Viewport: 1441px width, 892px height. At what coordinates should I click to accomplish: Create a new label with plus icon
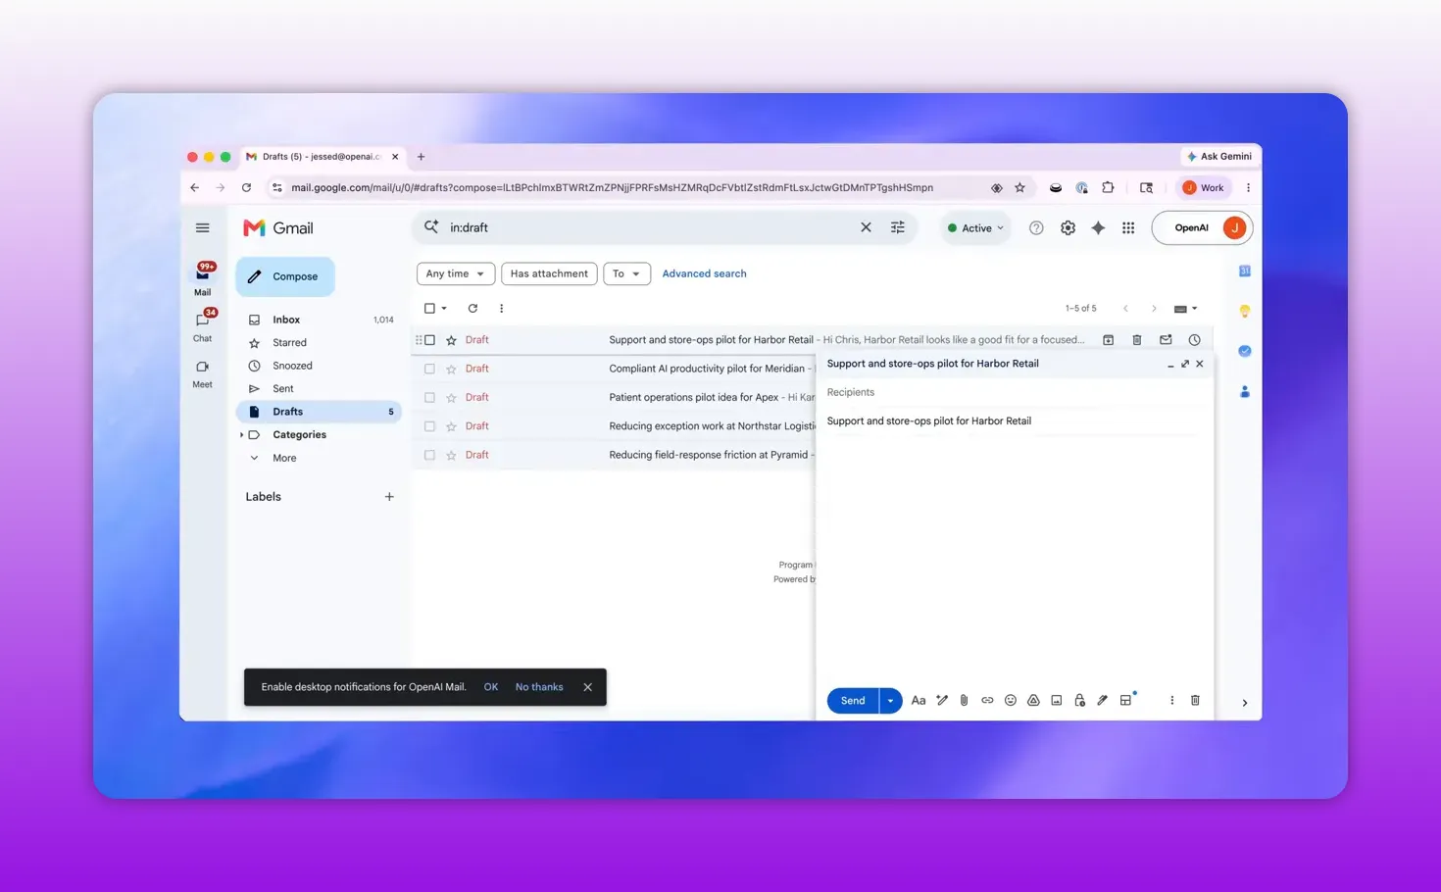coord(389,497)
